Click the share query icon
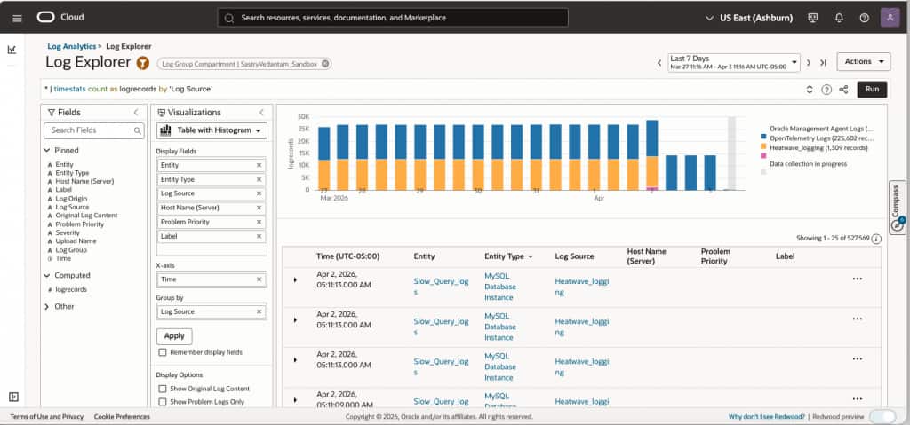The height and width of the screenshot is (425, 910). (x=843, y=90)
